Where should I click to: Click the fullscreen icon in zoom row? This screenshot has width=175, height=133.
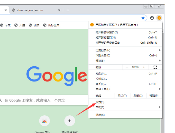pyautogui.click(x=155, y=67)
